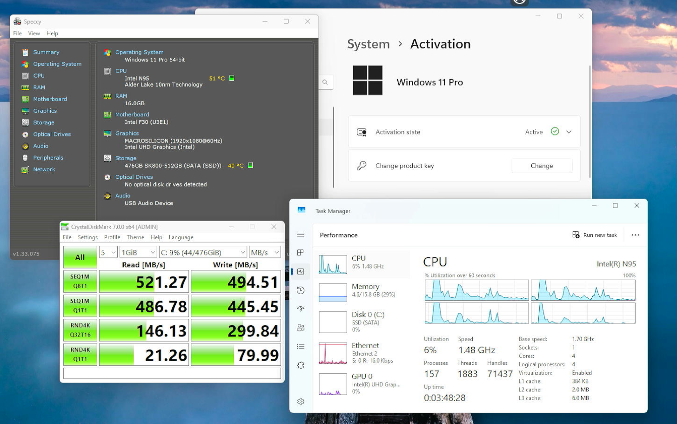Click the green CPU temperature indicator at 51 °C
Viewport: 677px width, 424px height.
click(232, 78)
